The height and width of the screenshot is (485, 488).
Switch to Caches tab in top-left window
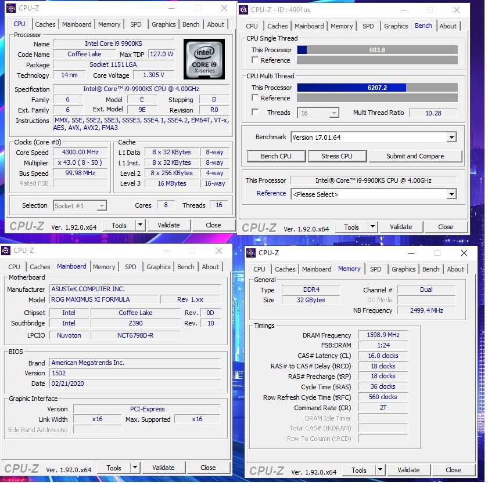[45, 24]
